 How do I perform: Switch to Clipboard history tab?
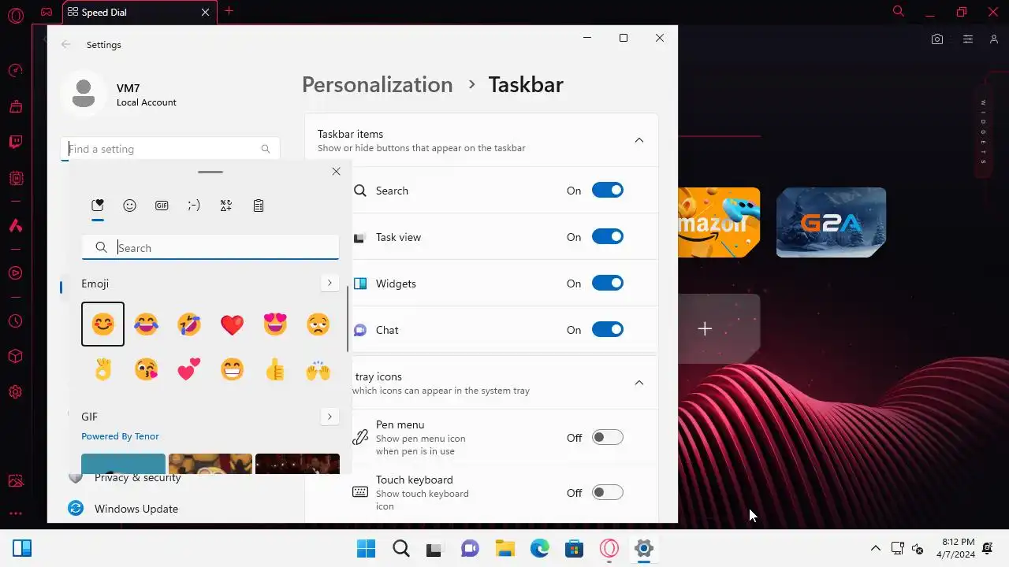[x=258, y=206]
